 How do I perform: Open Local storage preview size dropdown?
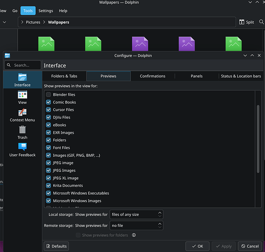137,215
